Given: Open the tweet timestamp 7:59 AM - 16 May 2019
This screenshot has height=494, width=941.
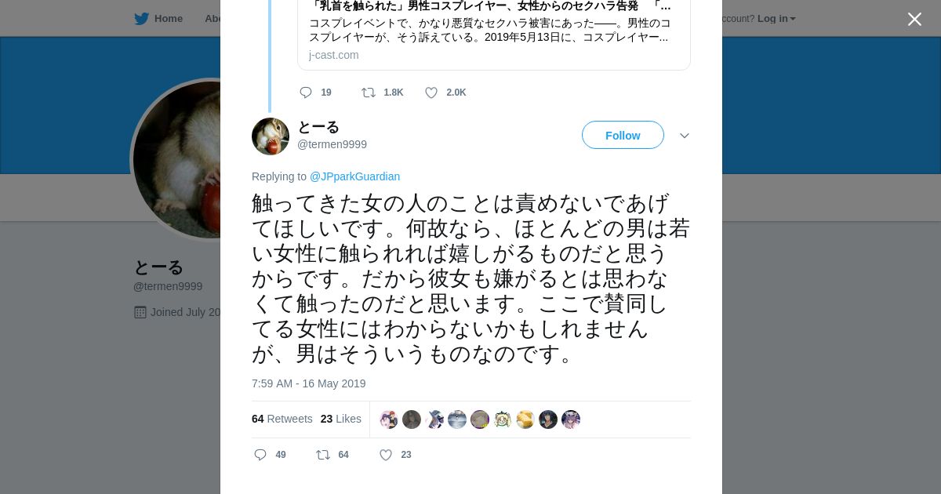Looking at the screenshot, I should (309, 383).
